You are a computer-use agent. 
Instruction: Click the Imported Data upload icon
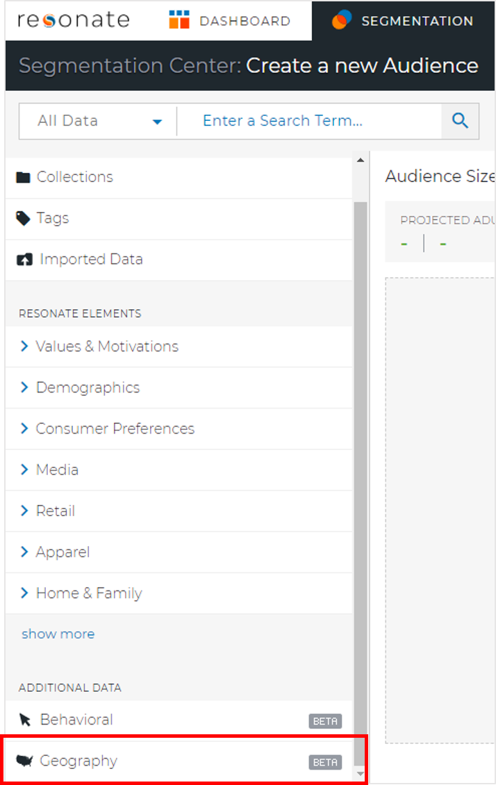point(24,259)
